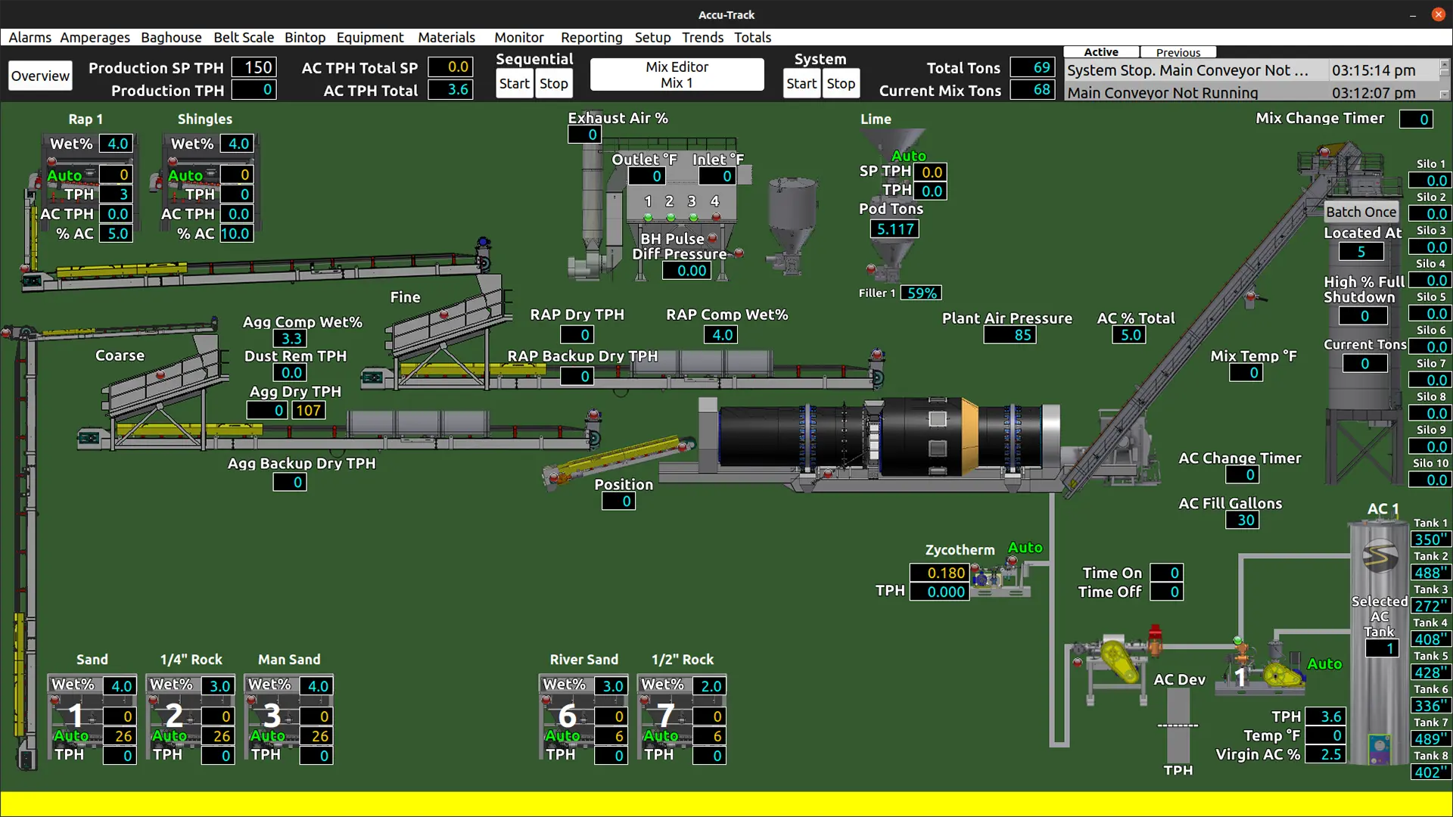The image size is (1453, 817).
Task: Toggle AC pump Auto mode
Action: (1324, 663)
